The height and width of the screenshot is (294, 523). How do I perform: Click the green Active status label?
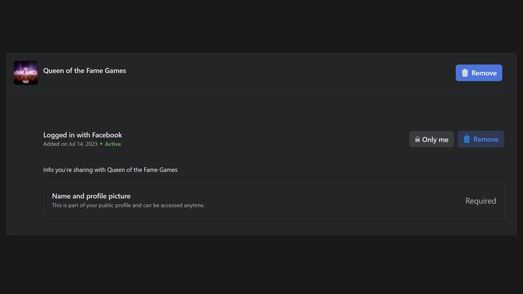pyautogui.click(x=113, y=144)
